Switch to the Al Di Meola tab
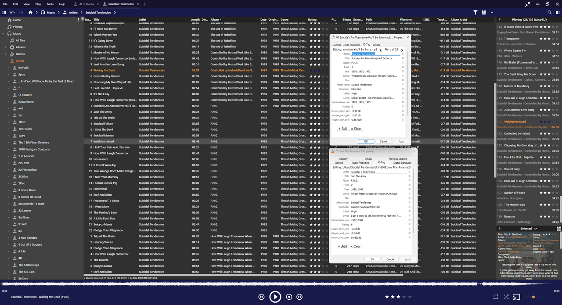This screenshot has height=305, width=562. (86, 4)
